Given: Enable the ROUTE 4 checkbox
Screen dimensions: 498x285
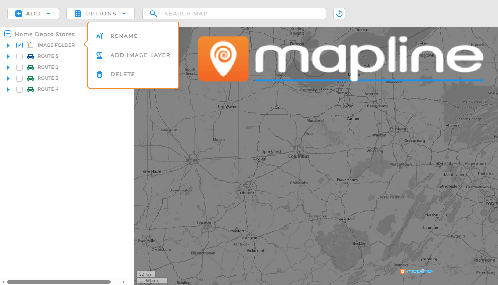Looking at the screenshot, I should 19,89.
